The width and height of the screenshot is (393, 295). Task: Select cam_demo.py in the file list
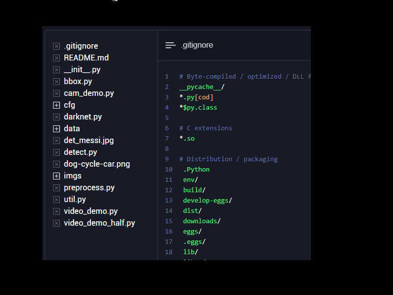tap(88, 93)
